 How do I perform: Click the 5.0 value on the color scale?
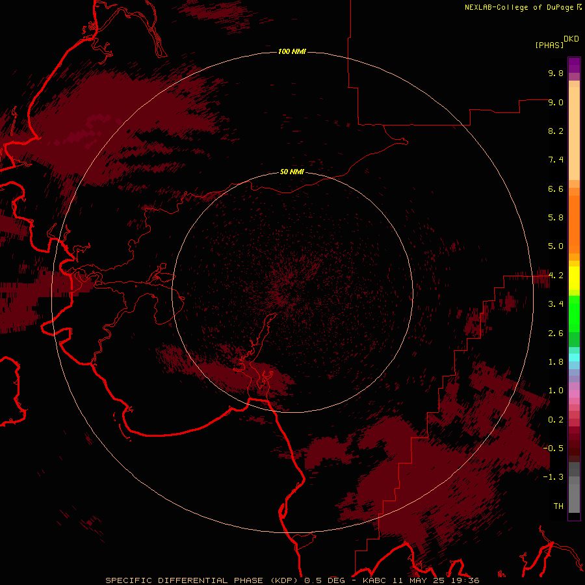(556, 246)
